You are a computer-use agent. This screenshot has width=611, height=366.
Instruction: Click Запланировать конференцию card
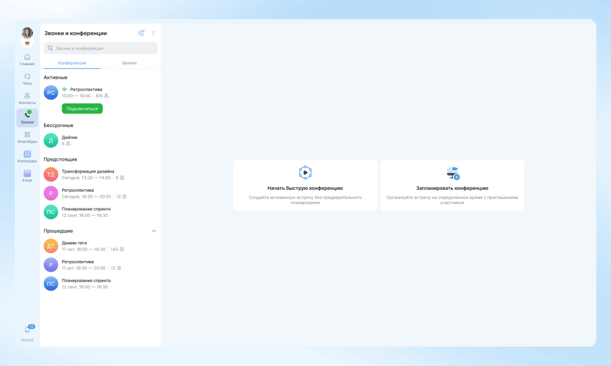452,185
